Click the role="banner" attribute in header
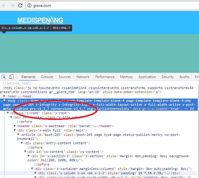This screenshot has height=178, width=199. 81,126
